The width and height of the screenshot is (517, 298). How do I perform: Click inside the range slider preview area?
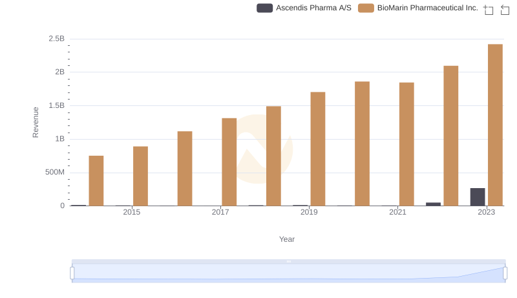[x=288, y=273]
